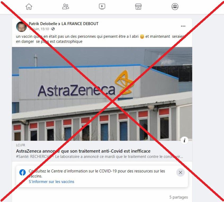Open the AstraZeneca building article image
This screenshot has height=202, width=224.
point(102,94)
